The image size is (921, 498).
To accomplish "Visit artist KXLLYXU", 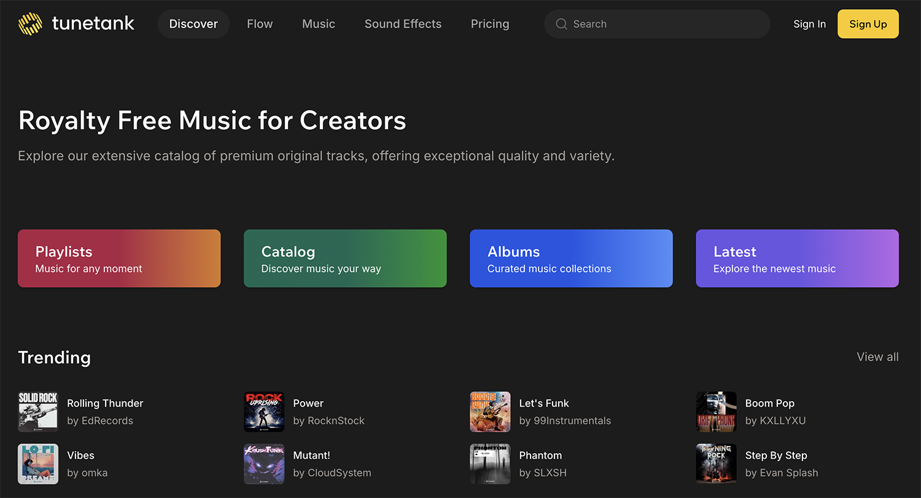I will pyautogui.click(x=775, y=421).
